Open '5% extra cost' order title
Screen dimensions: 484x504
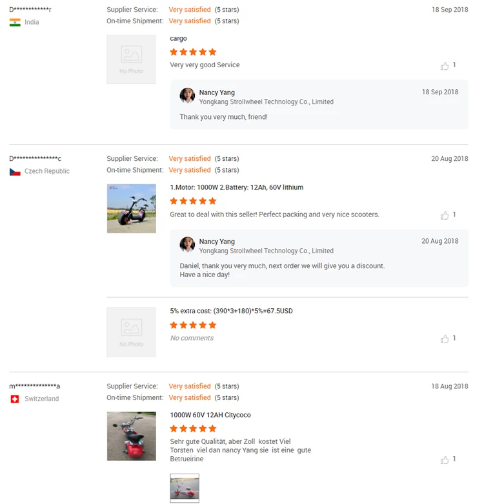pyautogui.click(x=231, y=311)
